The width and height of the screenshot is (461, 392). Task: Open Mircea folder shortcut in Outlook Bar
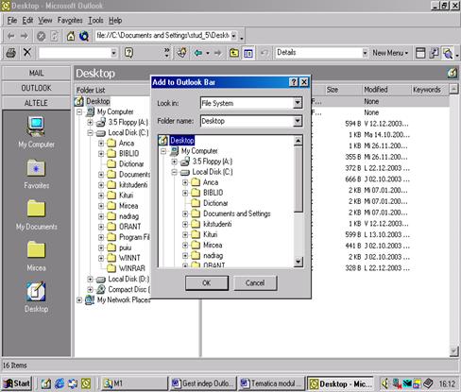36,256
